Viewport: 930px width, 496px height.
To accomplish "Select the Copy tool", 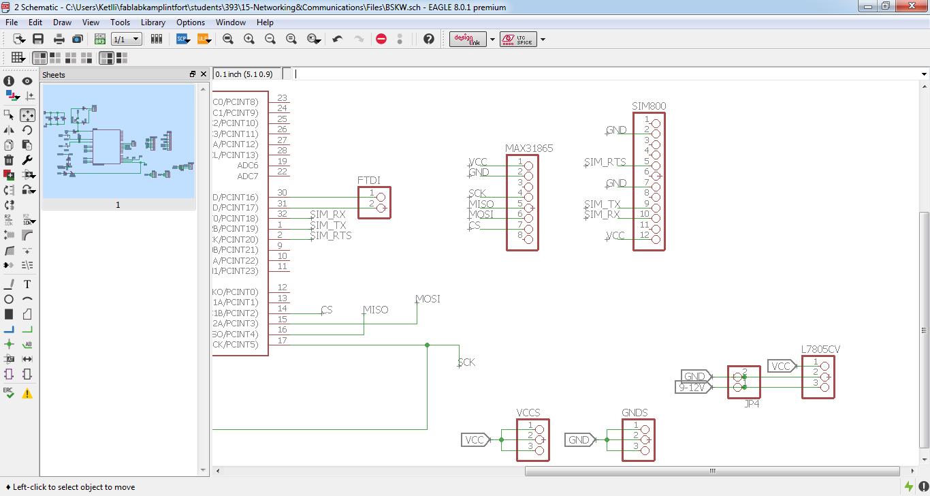I will click(x=10, y=144).
